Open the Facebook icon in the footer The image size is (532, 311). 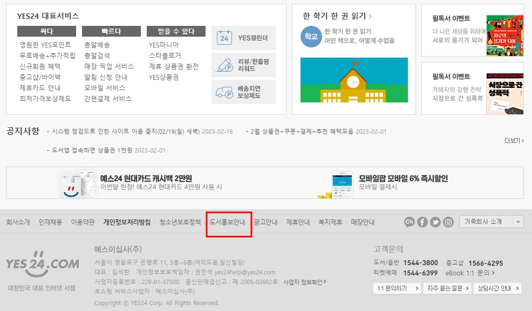[x=422, y=222]
